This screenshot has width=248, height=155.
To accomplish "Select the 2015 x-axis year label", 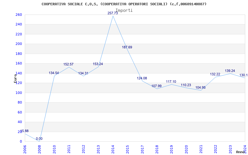I will 127,149.
